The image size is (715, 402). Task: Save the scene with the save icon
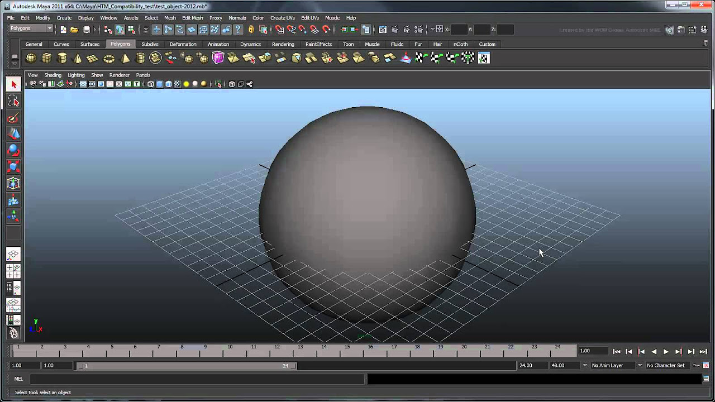click(87, 29)
